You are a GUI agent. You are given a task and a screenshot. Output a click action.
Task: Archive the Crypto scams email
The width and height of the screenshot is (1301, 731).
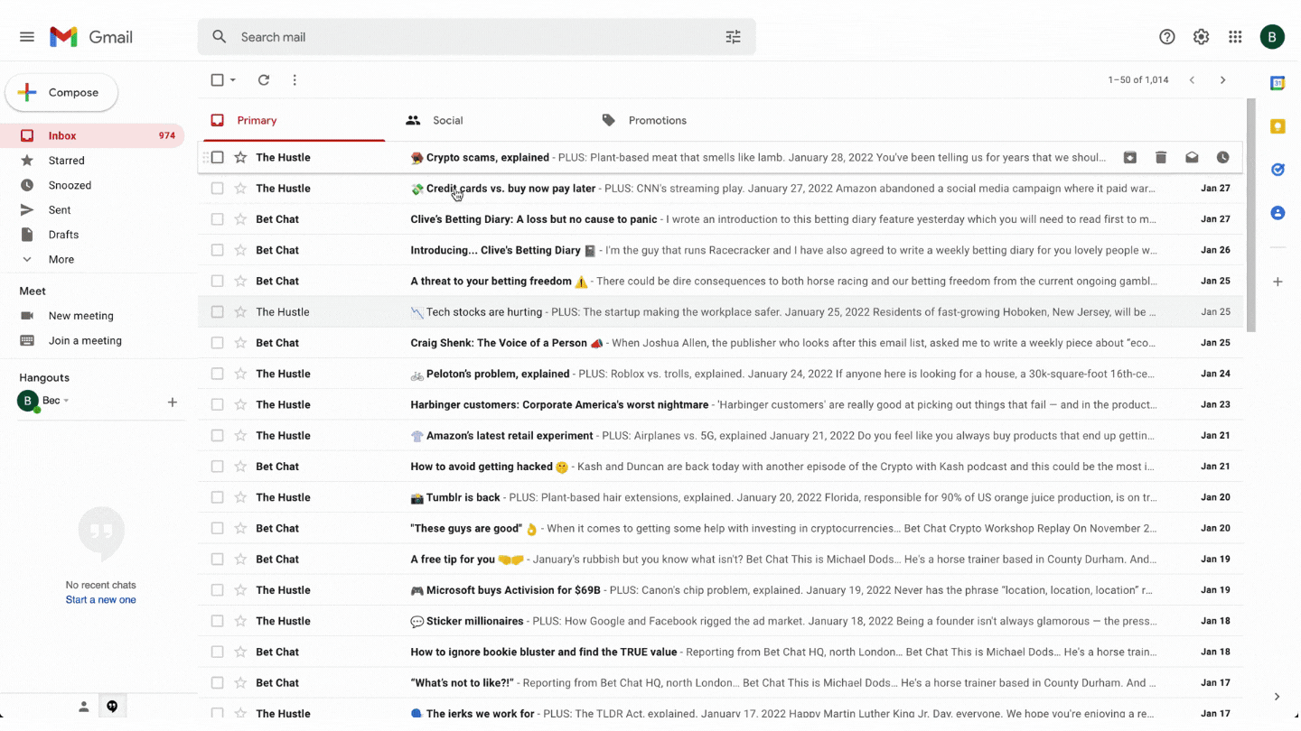1130,158
